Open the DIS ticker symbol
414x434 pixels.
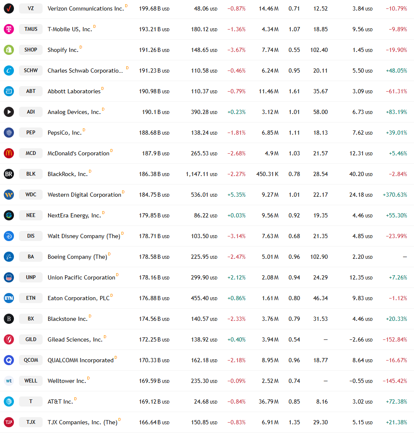click(31, 236)
